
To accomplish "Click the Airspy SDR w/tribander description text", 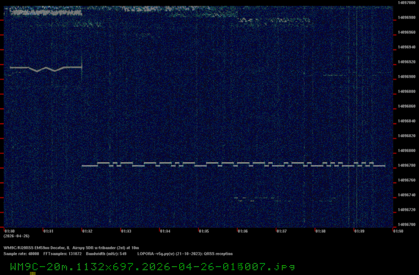I will point(106,248).
